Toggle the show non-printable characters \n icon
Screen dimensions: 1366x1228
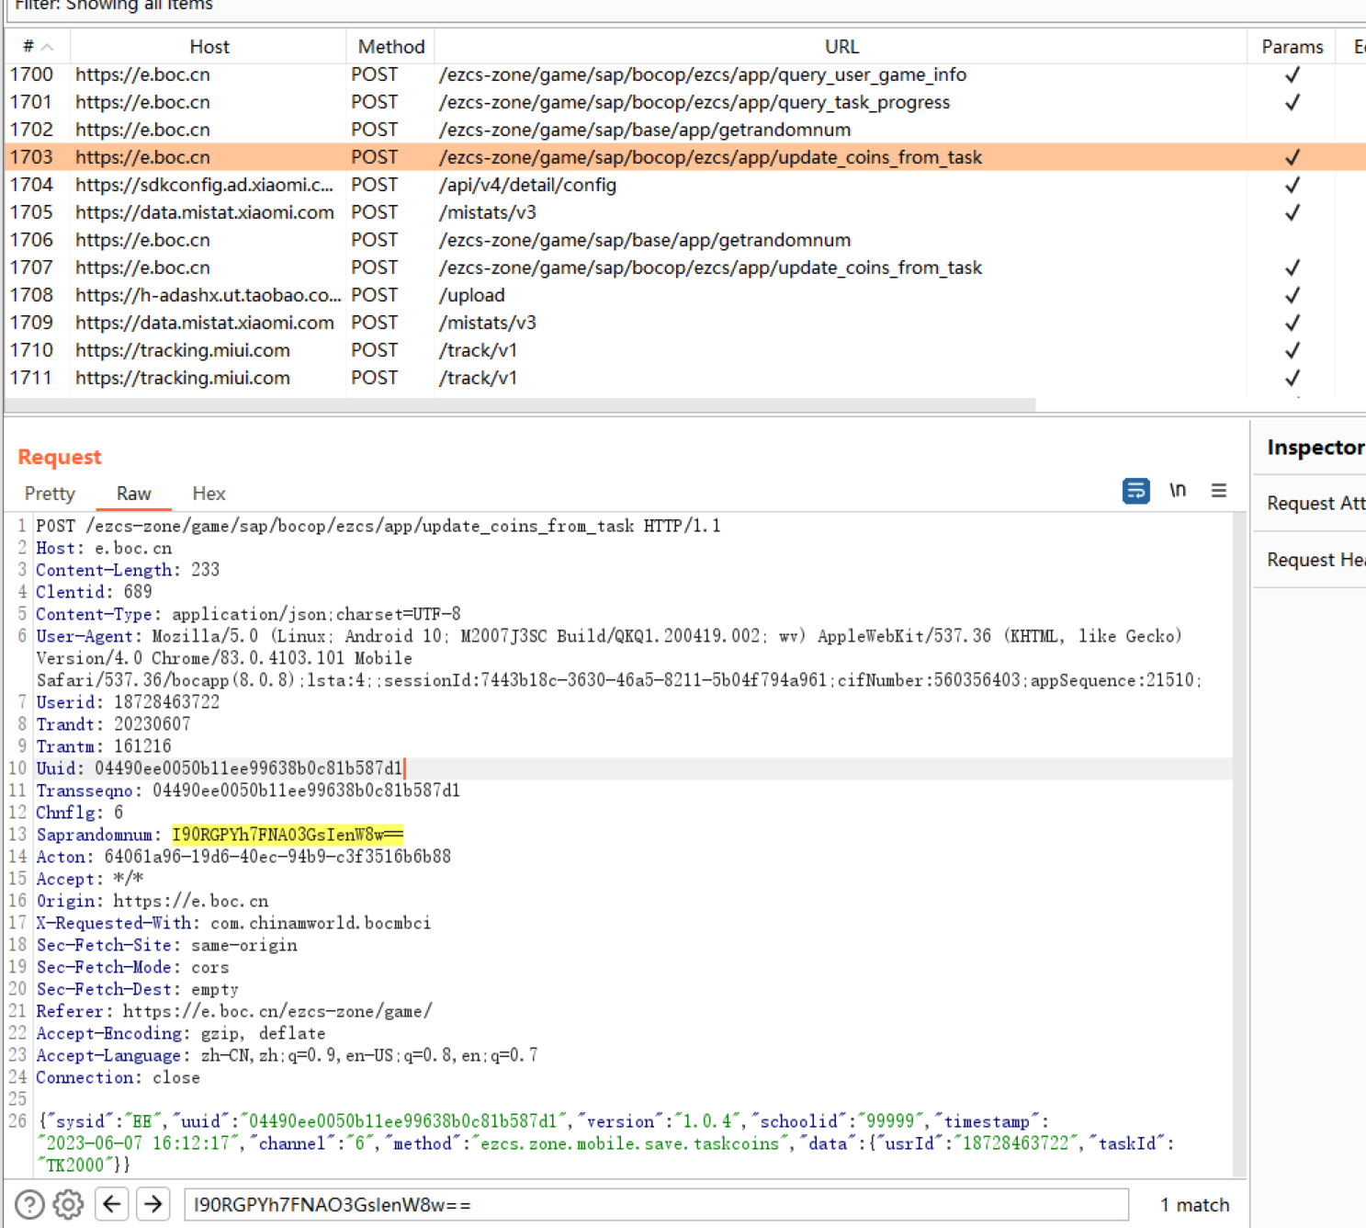pyautogui.click(x=1178, y=491)
